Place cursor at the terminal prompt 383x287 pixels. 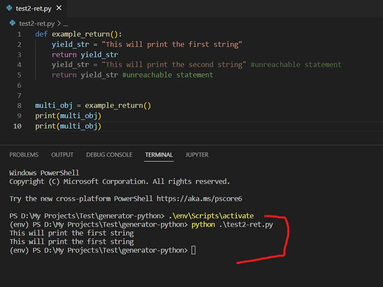tap(192, 250)
